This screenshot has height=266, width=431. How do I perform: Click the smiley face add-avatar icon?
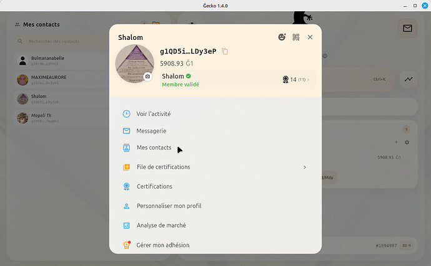click(282, 37)
